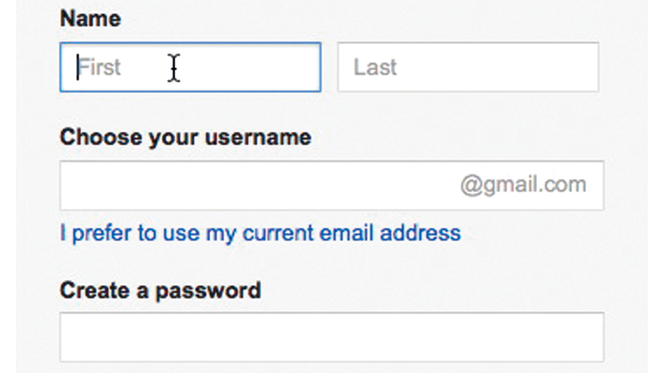The height and width of the screenshot is (373, 664).
Task: Click the 'First' placeholder text
Action: coord(100,67)
